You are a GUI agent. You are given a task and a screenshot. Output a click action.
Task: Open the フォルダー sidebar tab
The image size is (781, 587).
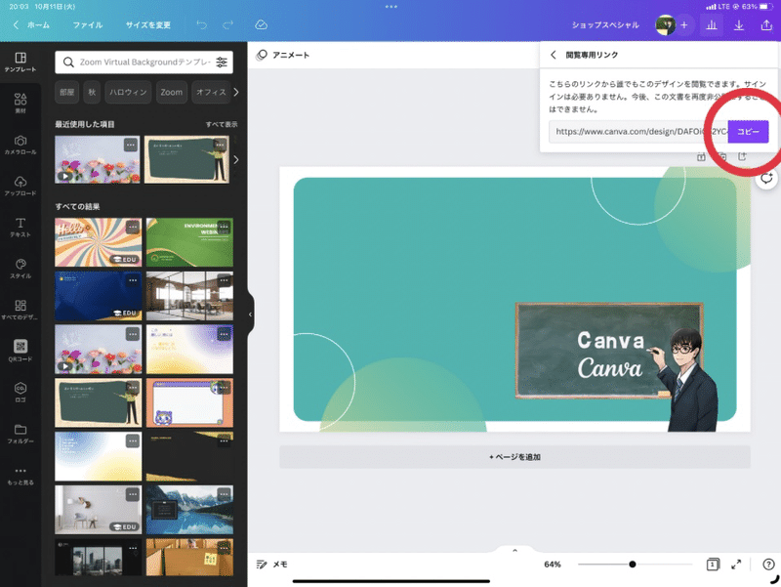coord(21,434)
